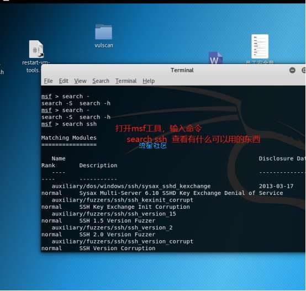Click the 'Description' column header

coord(98,166)
